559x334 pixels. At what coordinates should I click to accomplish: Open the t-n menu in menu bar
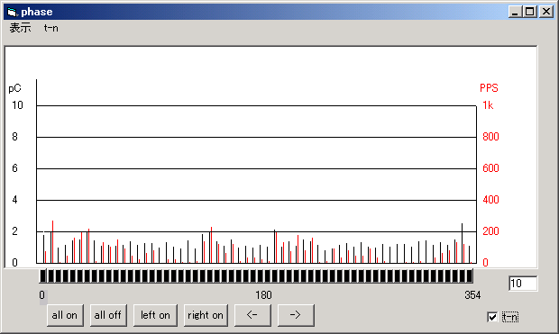click(51, 28)
